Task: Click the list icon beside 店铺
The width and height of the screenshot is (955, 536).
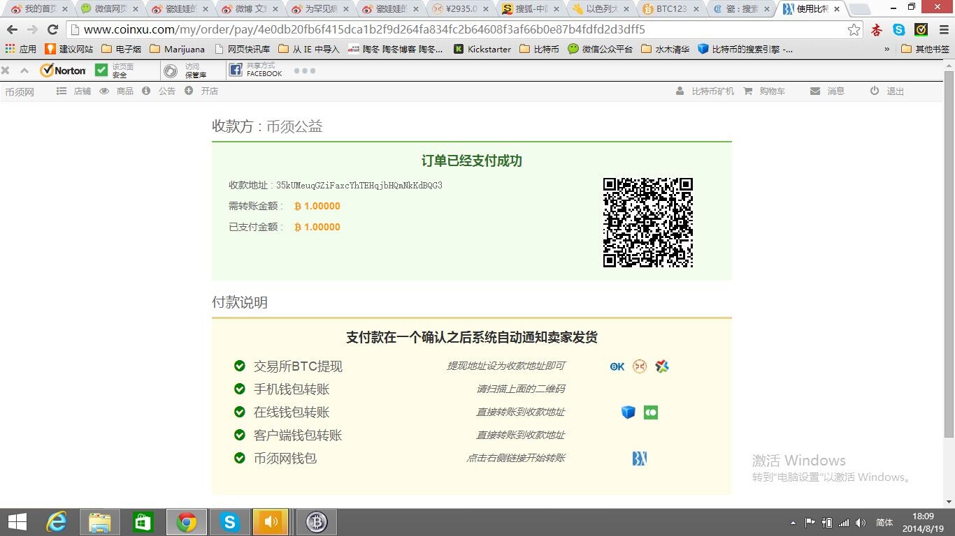Action: 62,91
